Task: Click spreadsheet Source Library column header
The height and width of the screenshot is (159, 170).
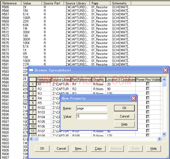Action: [61, 80]
